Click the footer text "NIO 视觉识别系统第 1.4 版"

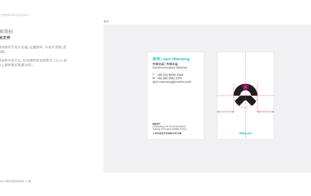[x=15, y=181]
